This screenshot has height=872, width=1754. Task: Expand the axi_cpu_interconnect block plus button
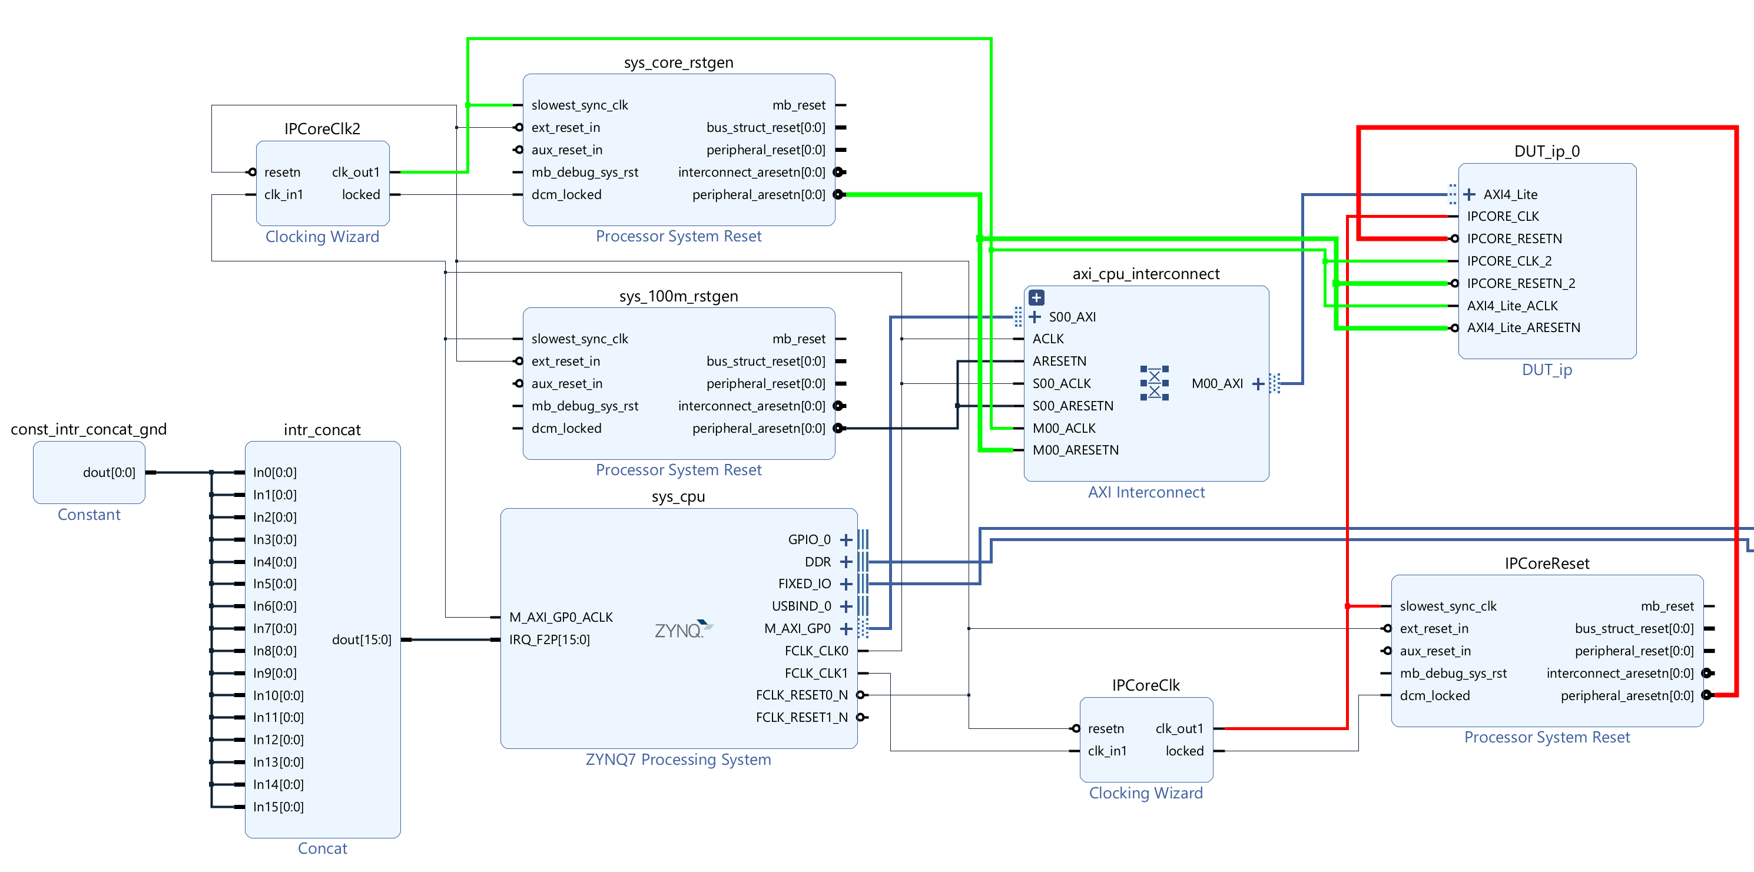click(1036, 297)
